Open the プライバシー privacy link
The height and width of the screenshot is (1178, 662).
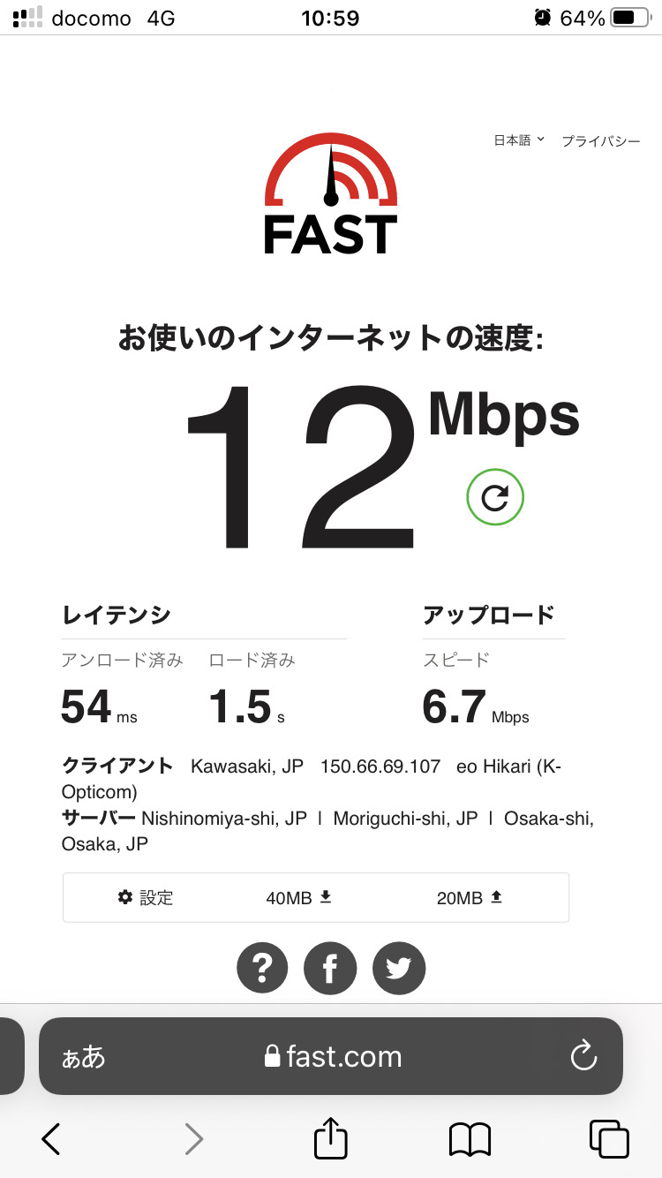pos(601,141)
